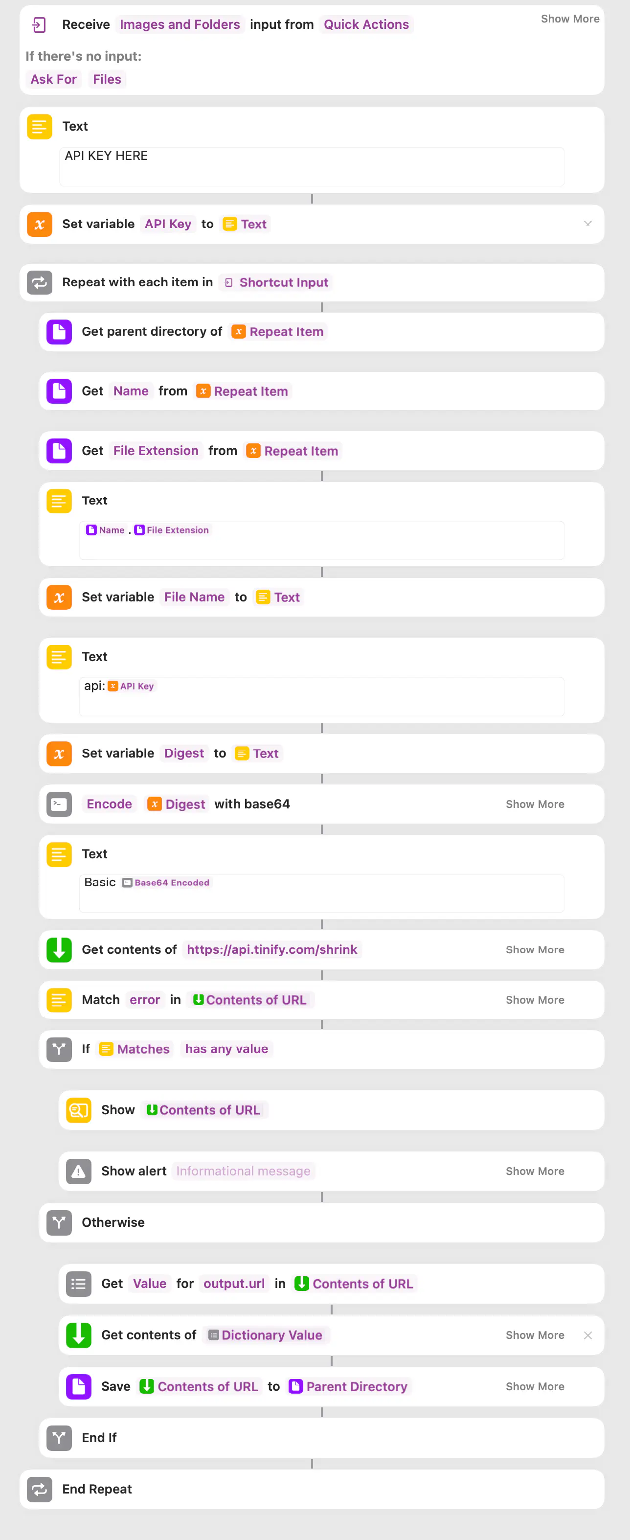Click the terminal icon on Encode action

(x=59, y=804)
